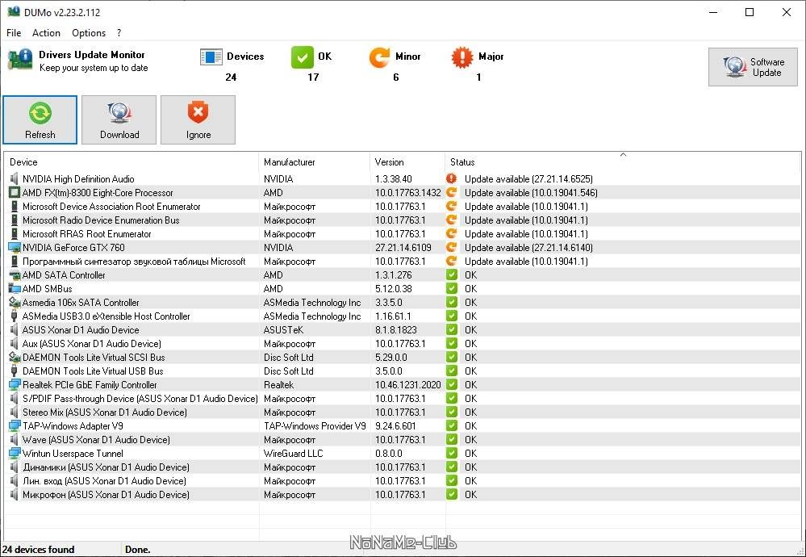Select Stereo Mix (ASUS Xonar D1) row
This screenshot has height=557, width=806.
[x=403, y=412]
